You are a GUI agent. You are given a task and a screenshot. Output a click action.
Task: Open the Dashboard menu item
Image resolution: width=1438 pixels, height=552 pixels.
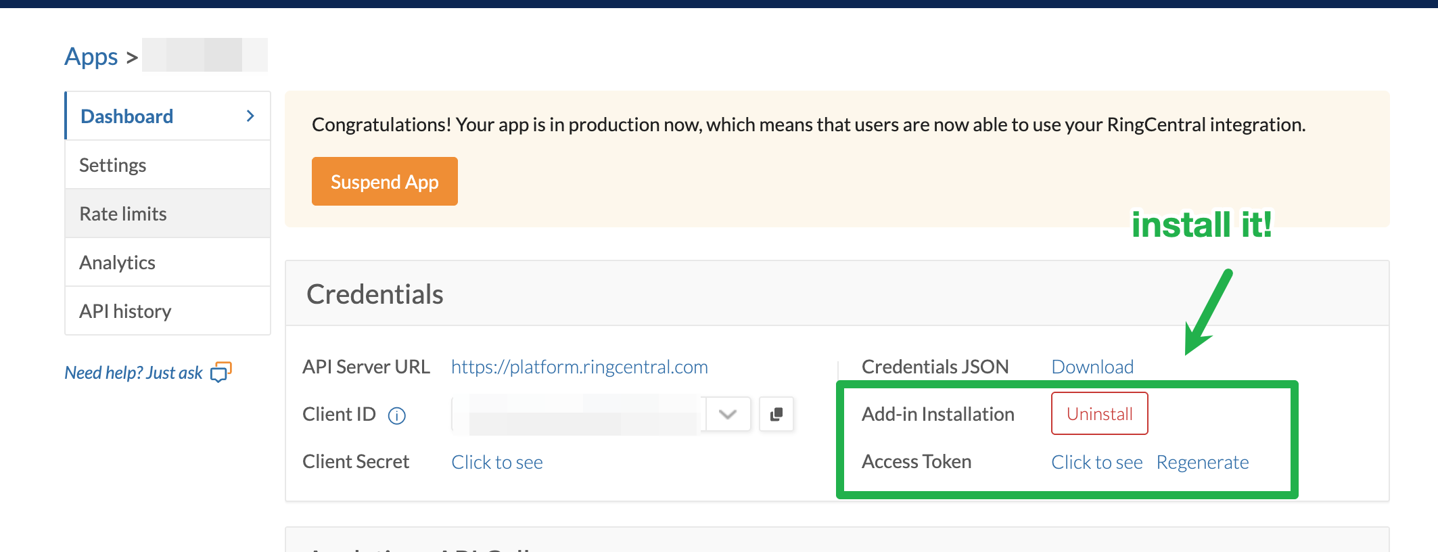click(127, 116)
